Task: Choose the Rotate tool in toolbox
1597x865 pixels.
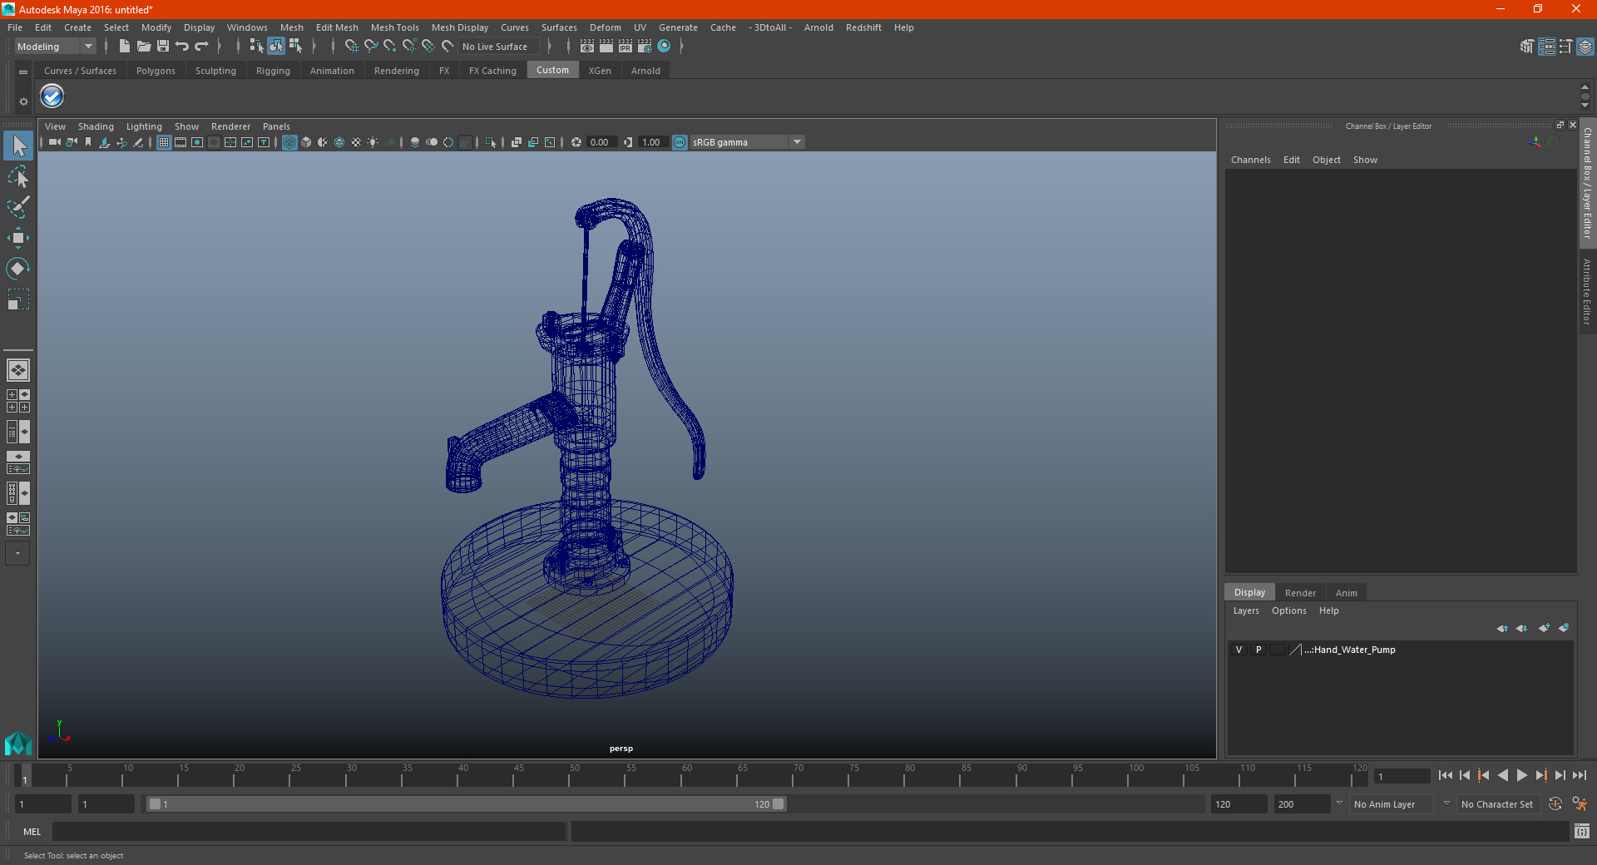Action: pyautogui.click(x=18, y=268)
